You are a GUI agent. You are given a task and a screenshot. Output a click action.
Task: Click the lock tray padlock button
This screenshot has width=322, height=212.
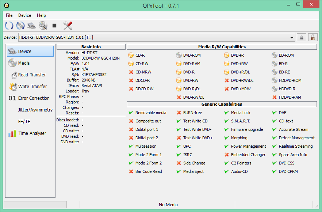313,37
